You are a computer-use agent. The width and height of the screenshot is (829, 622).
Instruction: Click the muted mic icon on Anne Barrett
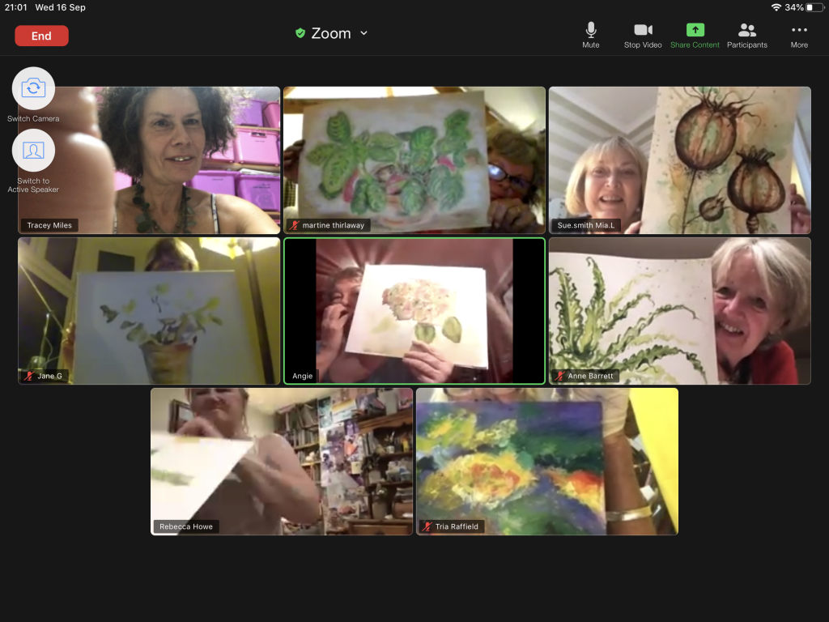tap(560, 376)
